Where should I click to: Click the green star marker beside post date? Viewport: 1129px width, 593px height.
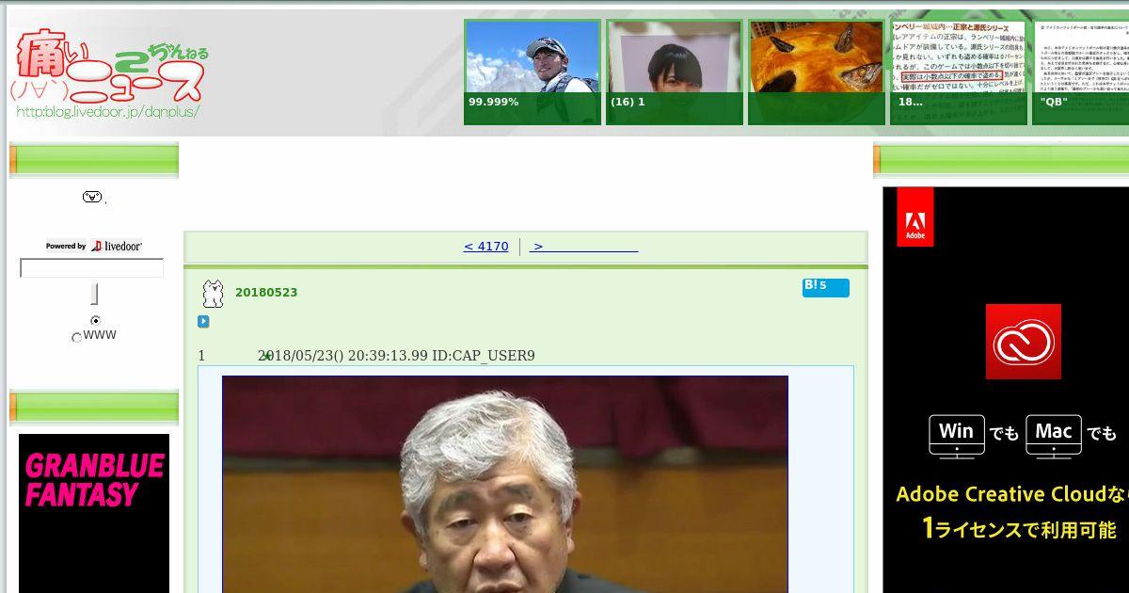[x=267, y=356]
